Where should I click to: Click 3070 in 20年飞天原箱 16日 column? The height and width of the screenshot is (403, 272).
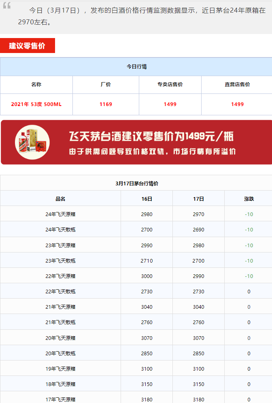[x=147, y=338]
